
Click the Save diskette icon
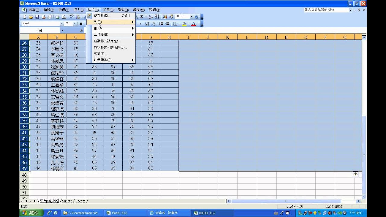[x=37, y=17]
